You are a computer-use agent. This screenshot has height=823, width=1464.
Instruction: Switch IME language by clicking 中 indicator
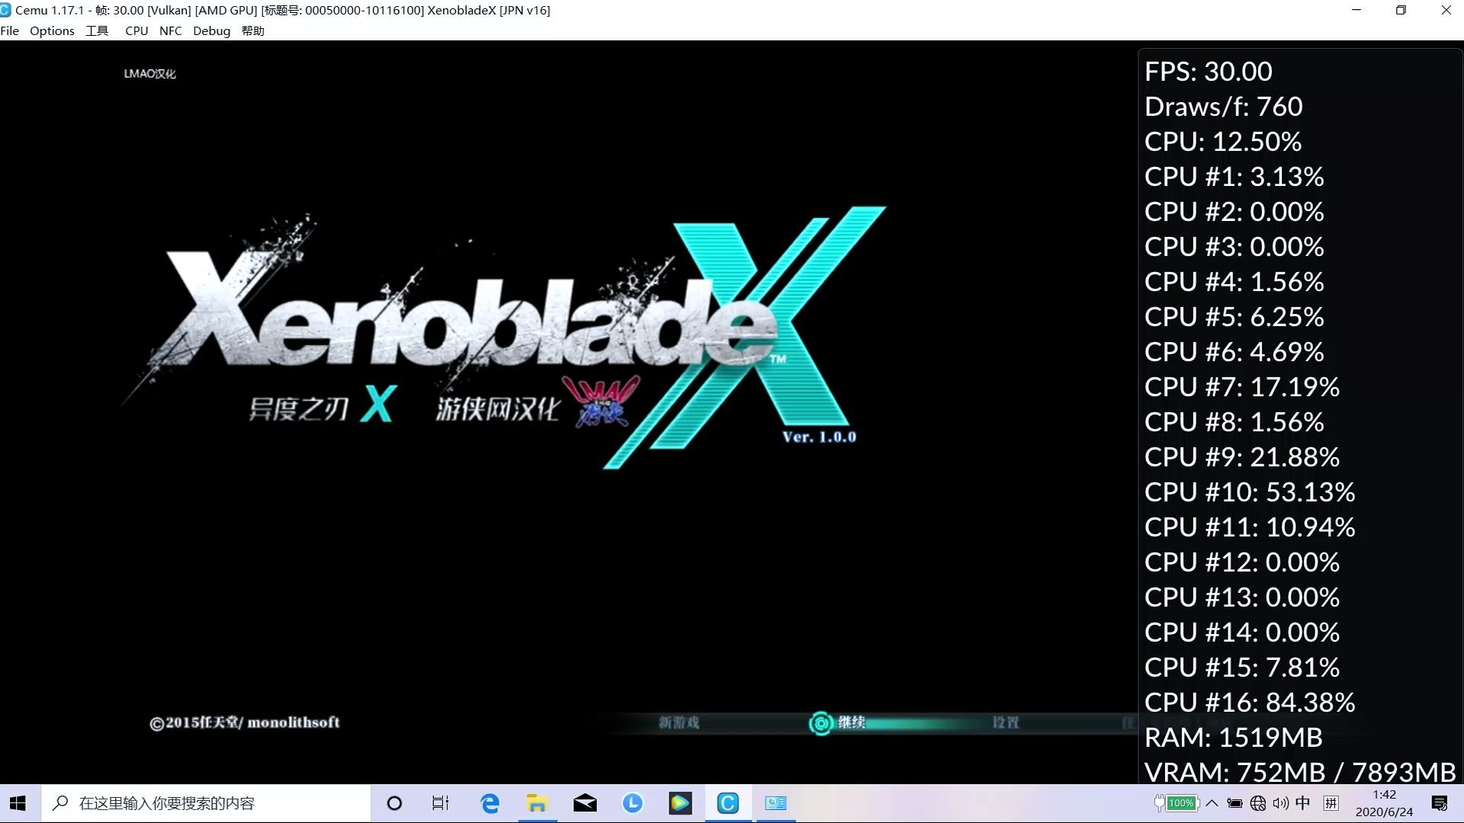click(1302, 802)
